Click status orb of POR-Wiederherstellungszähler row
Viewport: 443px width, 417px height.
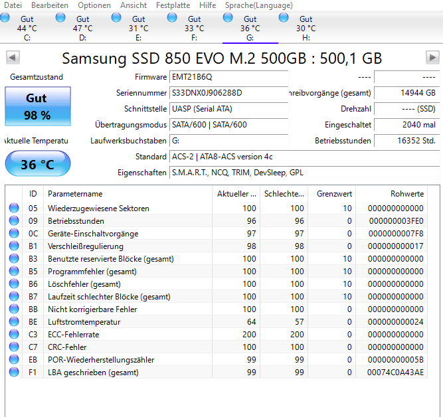14,359
